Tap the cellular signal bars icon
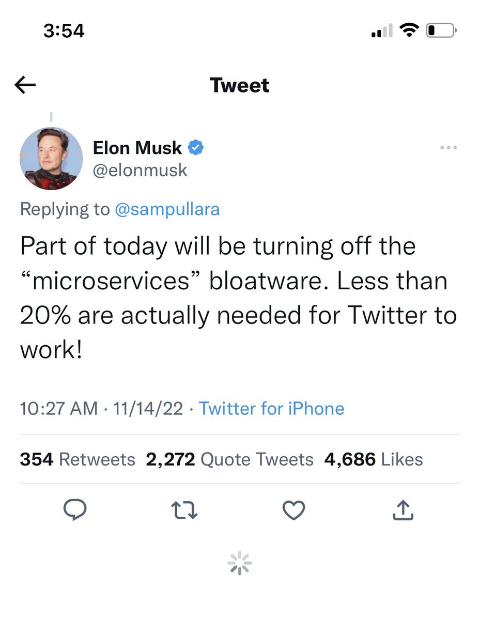479x620 pixels. click(382, 32)
